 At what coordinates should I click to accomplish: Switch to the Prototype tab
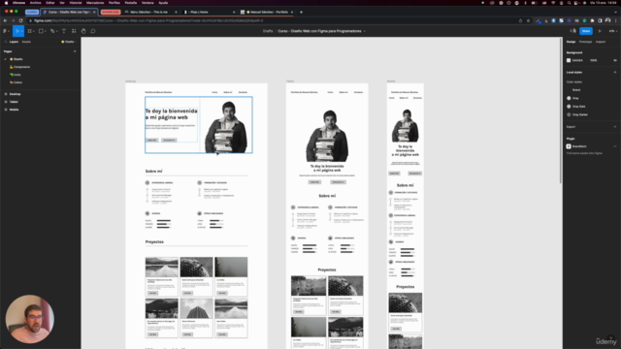point(585,42)
